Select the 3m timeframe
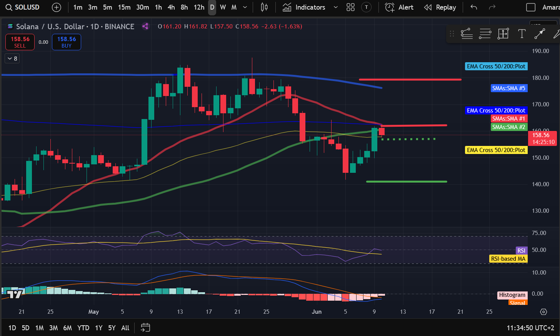Image resolution: width=560 pixels, height=336 pixels. [x=93, y=7]
